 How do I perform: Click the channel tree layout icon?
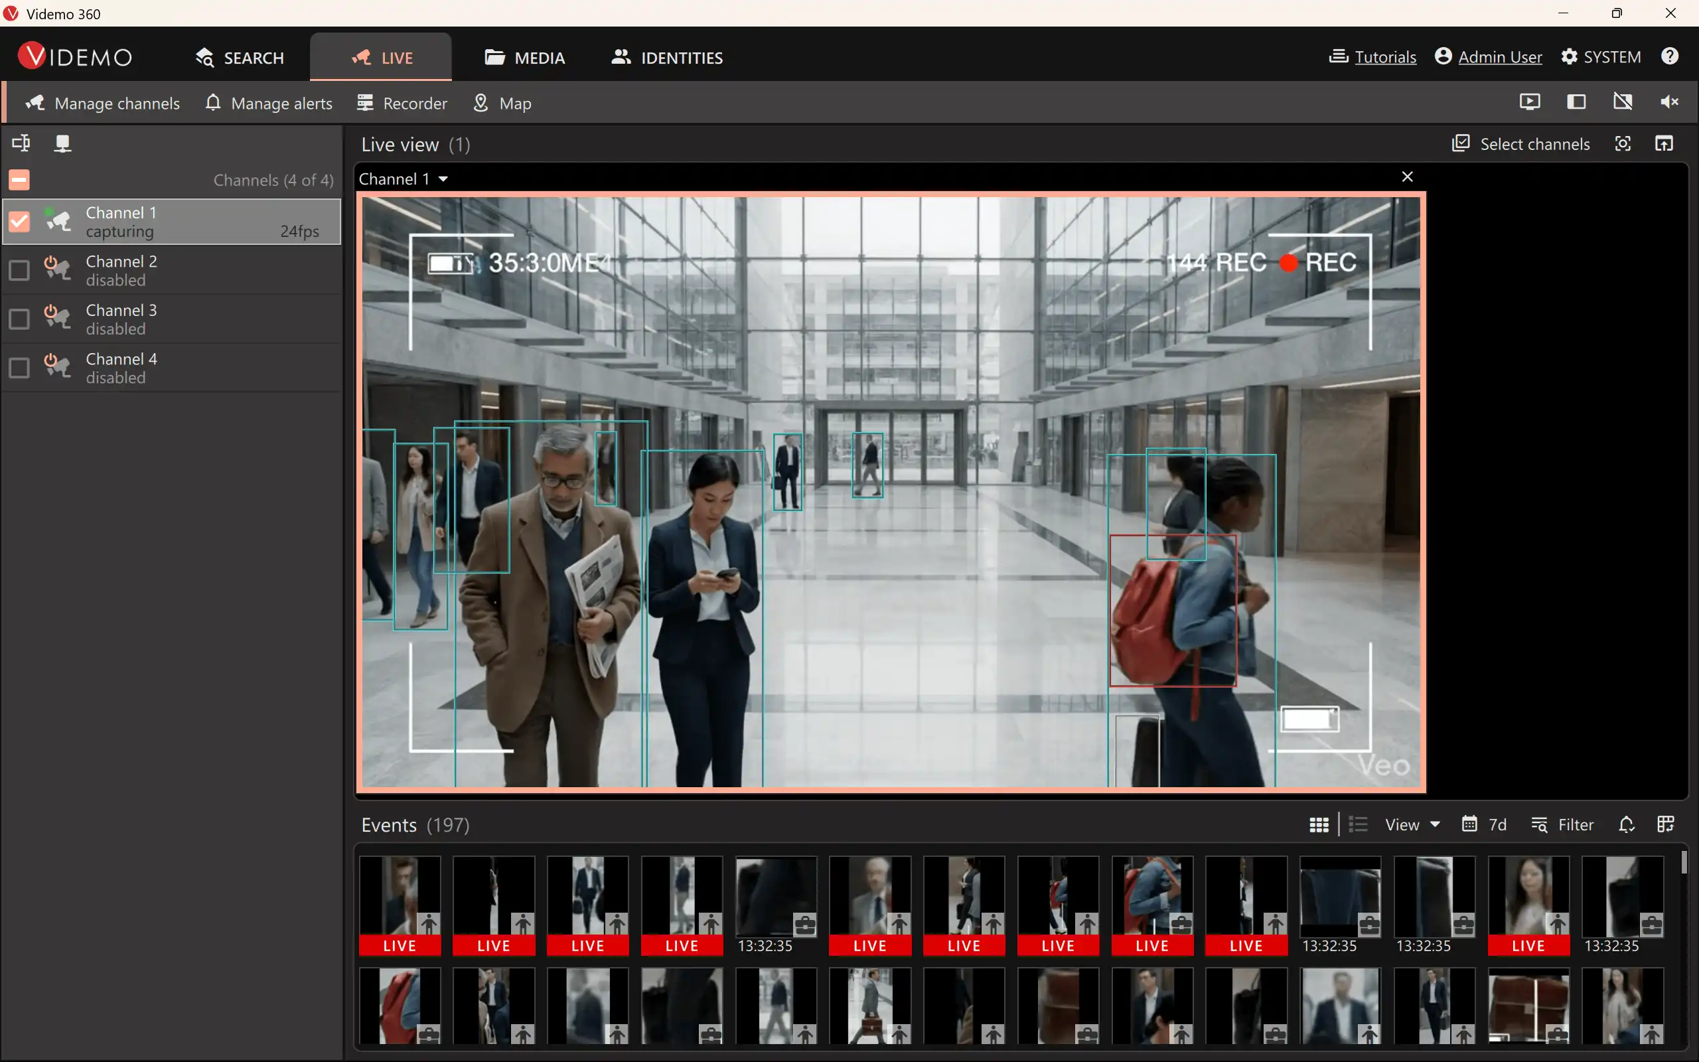(21, 143)
